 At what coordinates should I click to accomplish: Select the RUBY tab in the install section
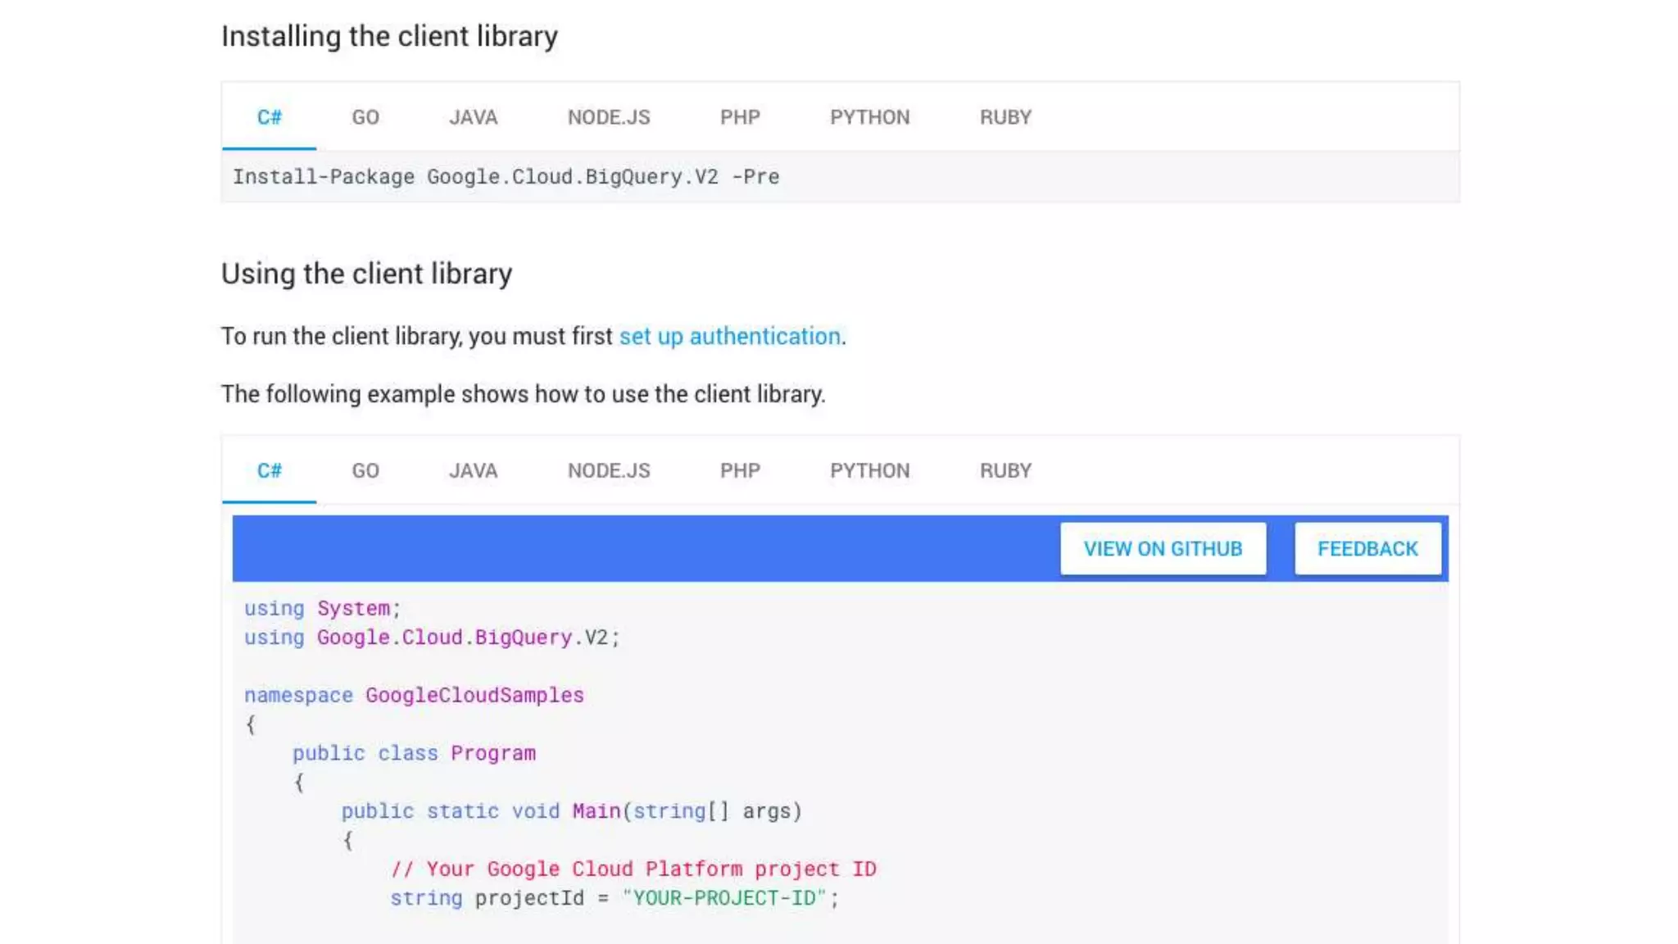click(1005, 117)
